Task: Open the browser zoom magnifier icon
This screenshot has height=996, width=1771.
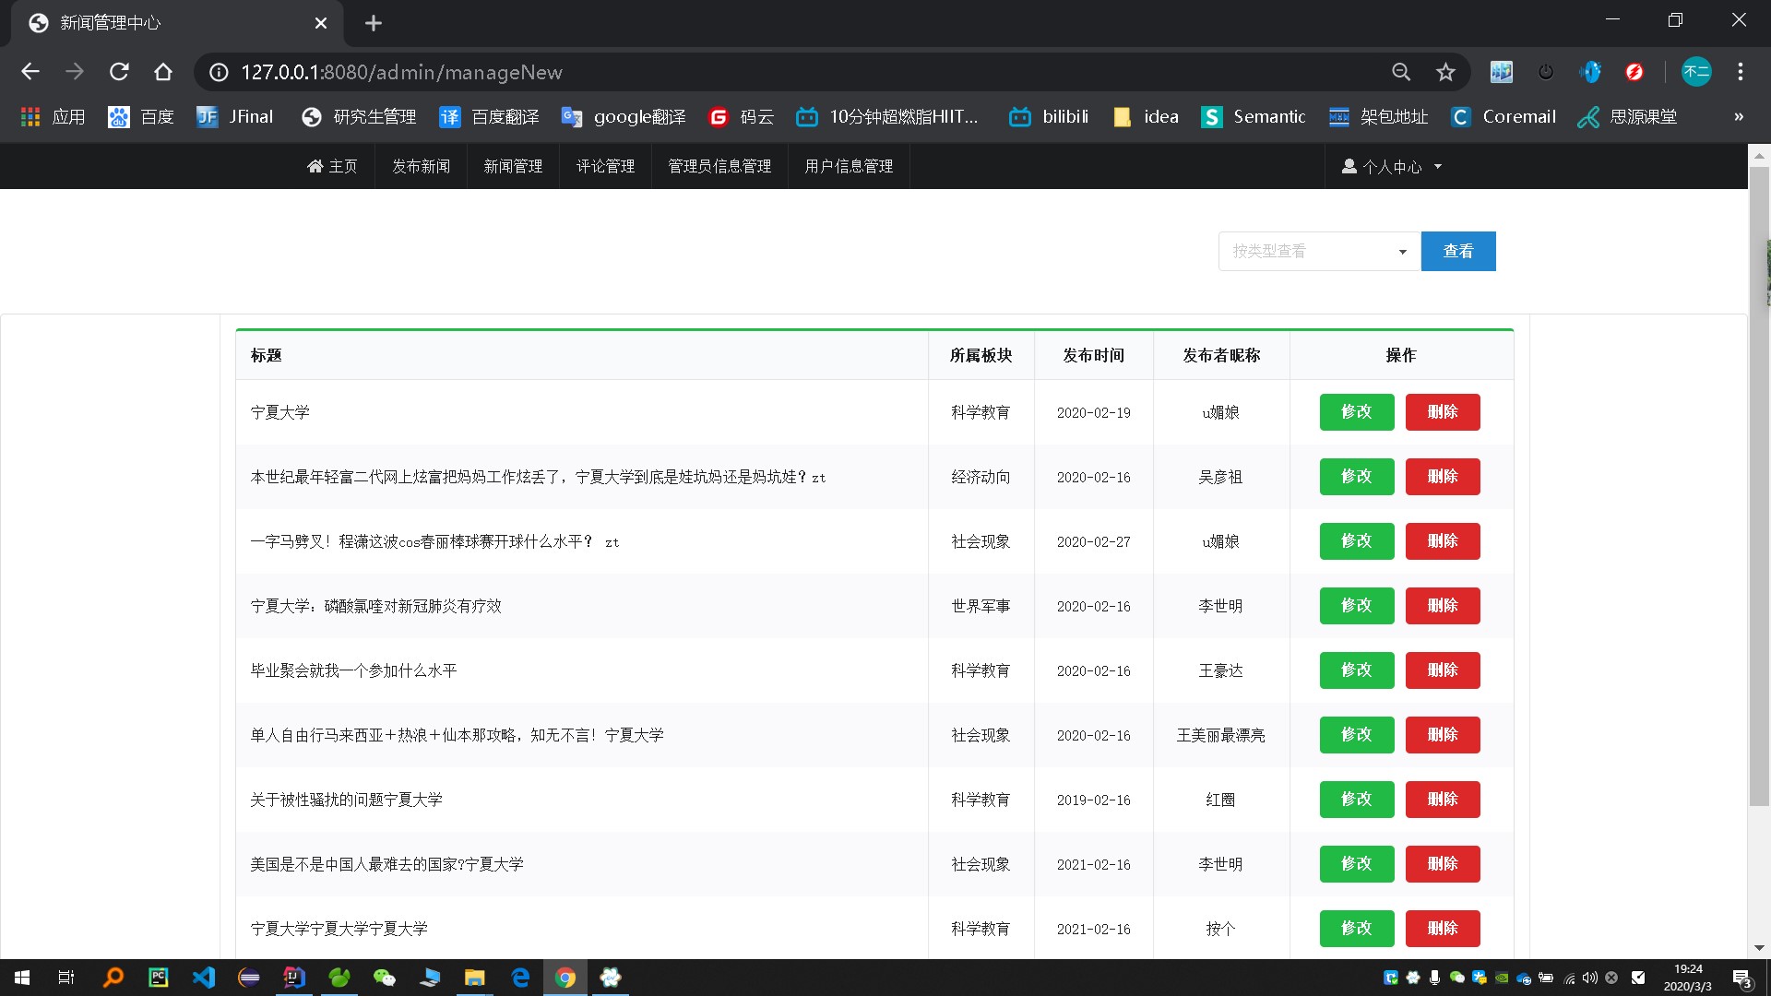Action: click(1401, 72)
